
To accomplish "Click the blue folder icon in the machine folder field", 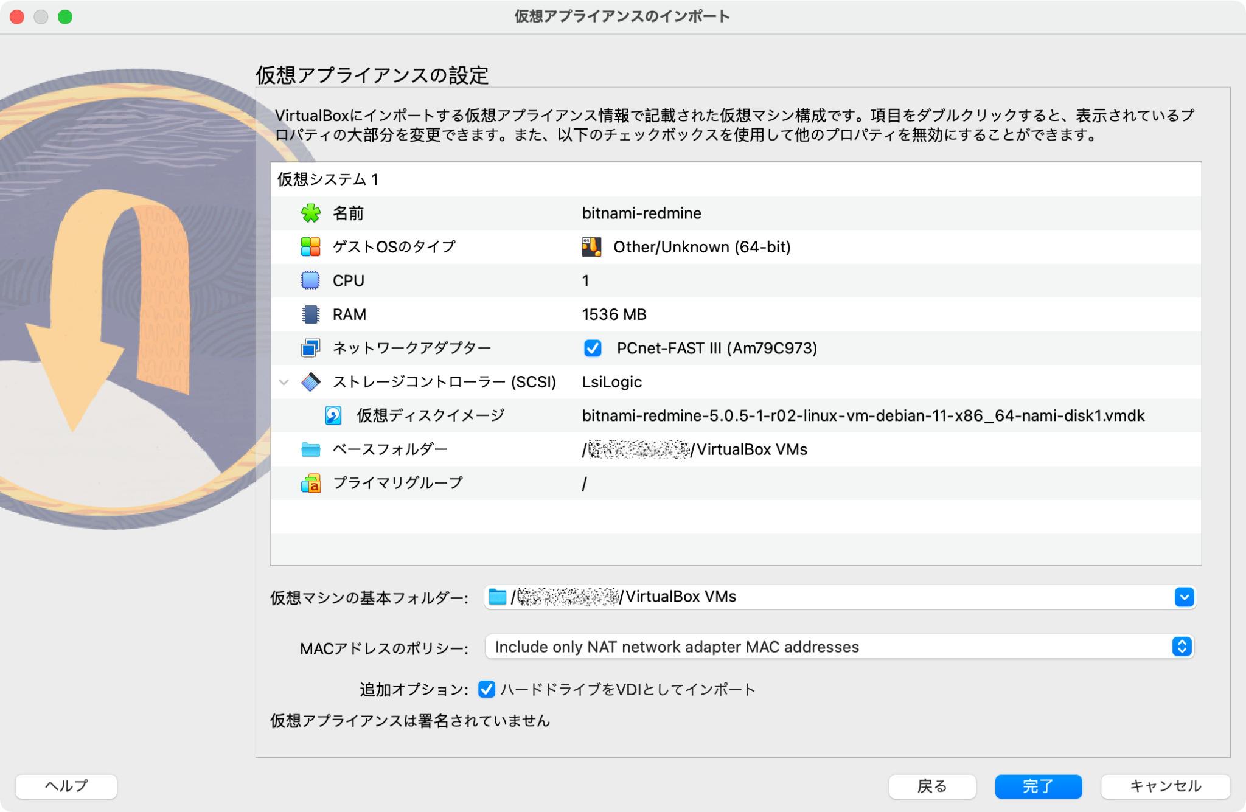I will tap(498, 597).
